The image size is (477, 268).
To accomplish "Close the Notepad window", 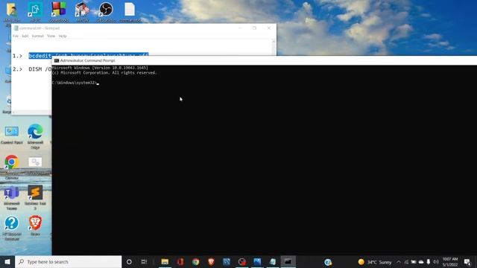I will pyautogui.click(x=269, y=28).
